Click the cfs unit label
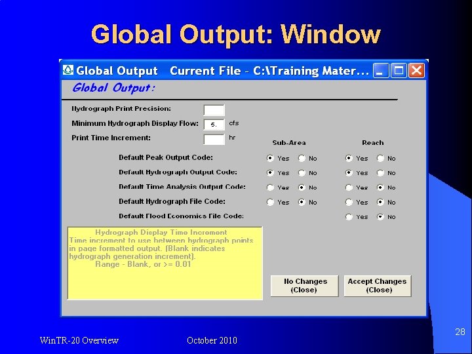This screenshot has height=354, width=472. [234, 123]
